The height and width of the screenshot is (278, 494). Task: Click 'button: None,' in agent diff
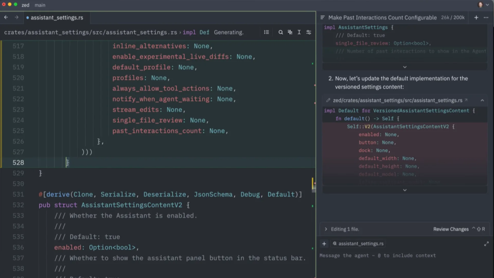tap(377, 142)
